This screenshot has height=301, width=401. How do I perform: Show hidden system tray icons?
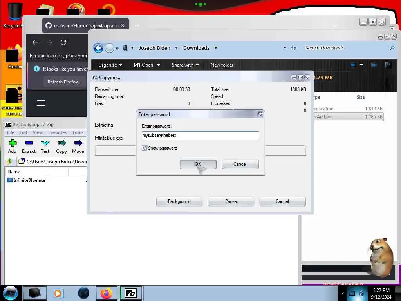342,294
